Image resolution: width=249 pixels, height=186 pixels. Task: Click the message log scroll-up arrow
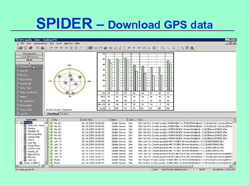click(234, 120)
